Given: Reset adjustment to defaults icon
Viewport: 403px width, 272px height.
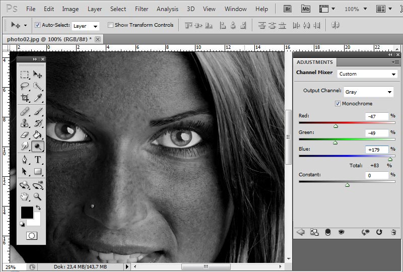Looking at the screenshot, I should tap(379, 232).
